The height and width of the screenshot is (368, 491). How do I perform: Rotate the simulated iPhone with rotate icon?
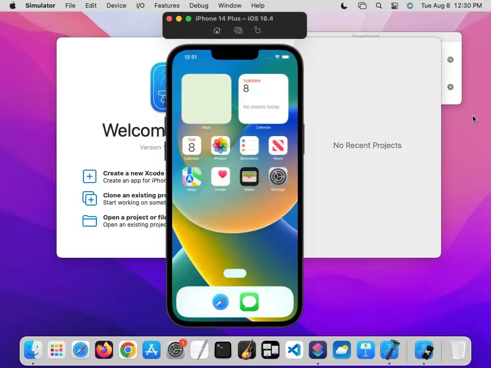click(x=257, y=30)
